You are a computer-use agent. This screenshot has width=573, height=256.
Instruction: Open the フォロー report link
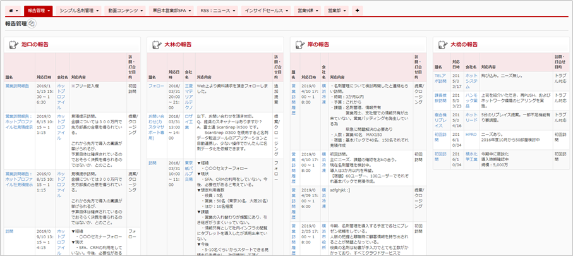pos(157,86)
